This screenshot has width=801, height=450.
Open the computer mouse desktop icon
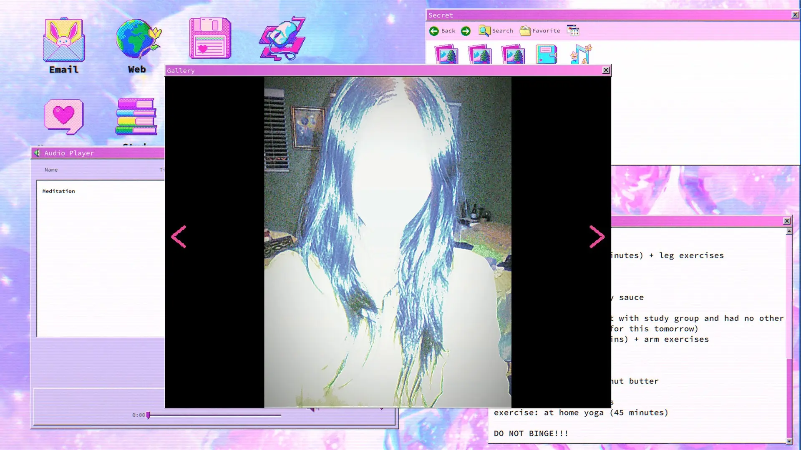click(282, 39)
